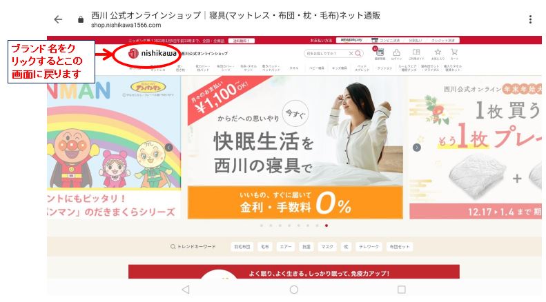
Task: Click the magnifier search icon
Action: [358, 53]
